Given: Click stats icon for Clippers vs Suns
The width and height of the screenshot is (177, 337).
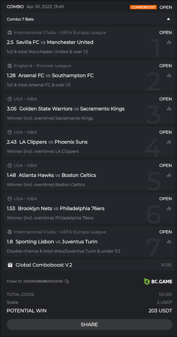Looking at the screenshot, I should pos(169,142).
